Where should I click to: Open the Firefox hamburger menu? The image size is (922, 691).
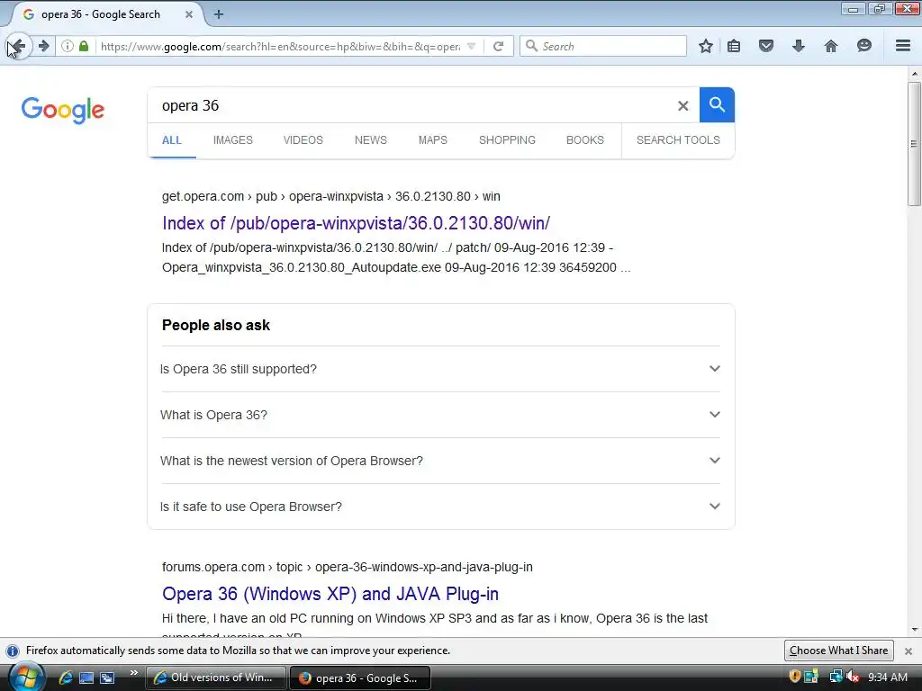click(903, 46)
